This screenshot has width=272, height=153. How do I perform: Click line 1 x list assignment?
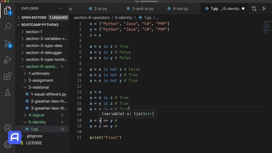[129, 24]
